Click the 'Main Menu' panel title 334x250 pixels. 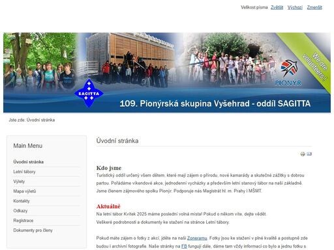pyautogui.click(x=27, y=146)
